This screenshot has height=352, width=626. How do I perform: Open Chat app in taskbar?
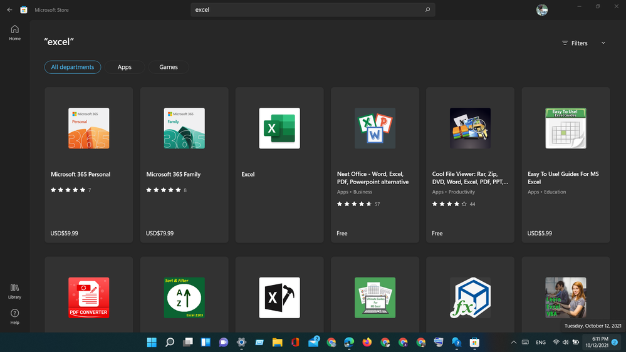click(x=224, y=343)
